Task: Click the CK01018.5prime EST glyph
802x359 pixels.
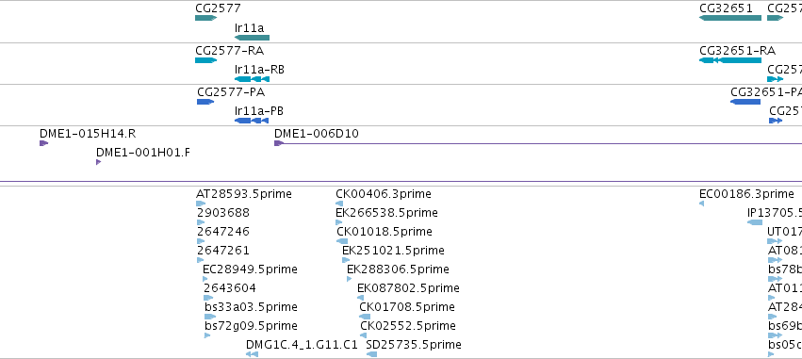Action: click(342, 241)
